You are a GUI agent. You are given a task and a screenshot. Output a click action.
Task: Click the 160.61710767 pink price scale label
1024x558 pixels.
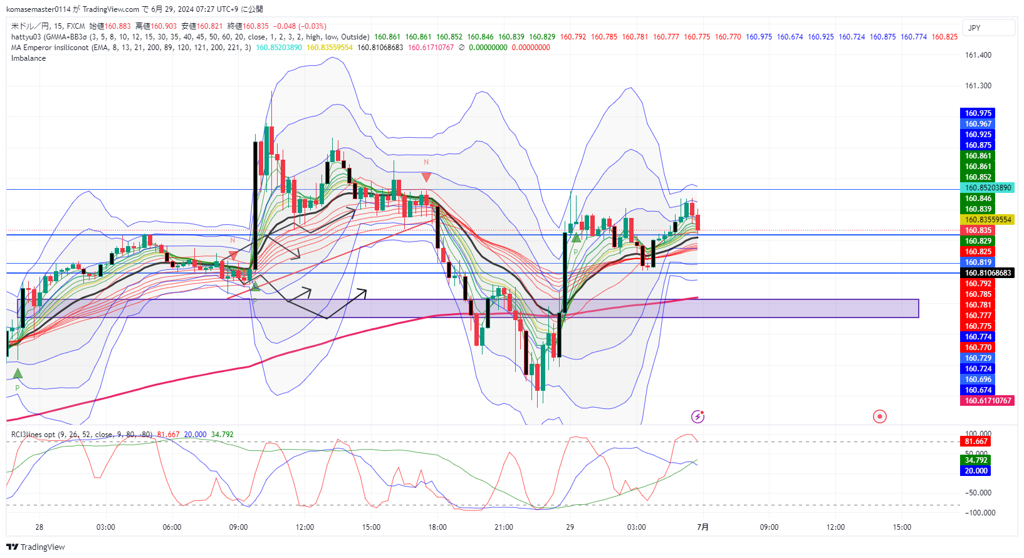(988, 401)
